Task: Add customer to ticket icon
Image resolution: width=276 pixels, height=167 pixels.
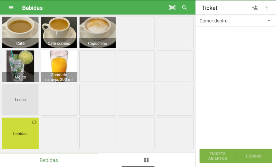Action: click(x=255, y=8)
